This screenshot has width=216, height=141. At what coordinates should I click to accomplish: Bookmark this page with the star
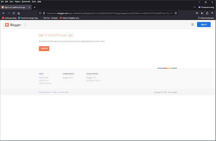pyautogui.click(x=175, y=13)
